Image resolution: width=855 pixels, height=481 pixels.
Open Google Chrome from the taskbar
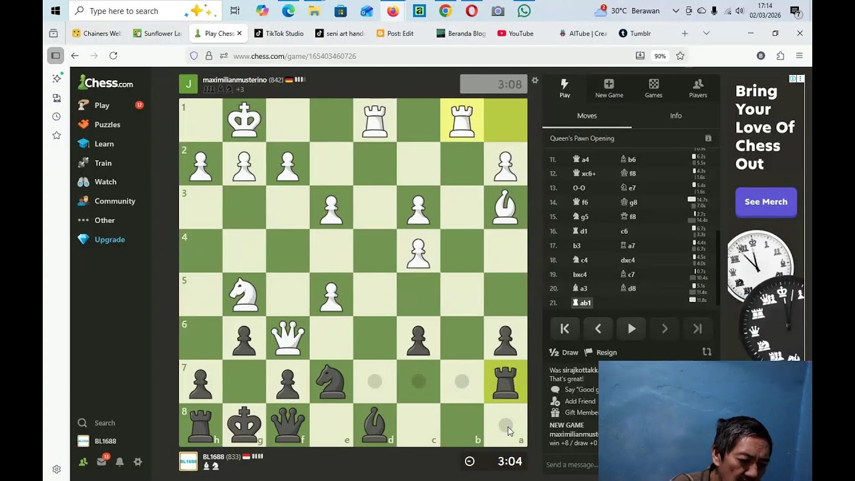pos(446,11)
